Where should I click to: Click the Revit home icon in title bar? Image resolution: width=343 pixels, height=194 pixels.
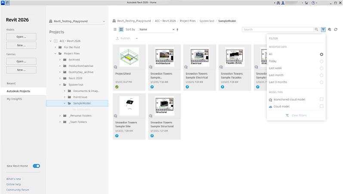(7, 3)
